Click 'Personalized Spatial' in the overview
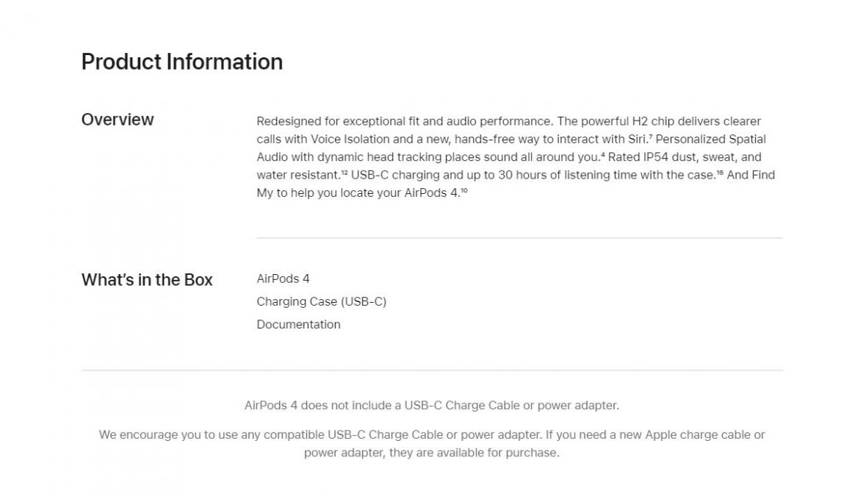The width and height of the screenshot is (866, 496). point(711,139)
